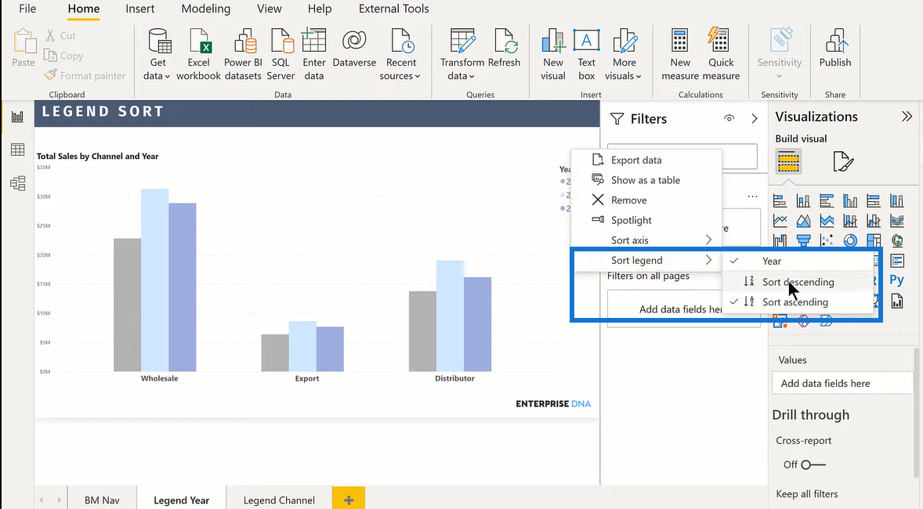
Task: Create a Quick measure
Action: point(721,55)
